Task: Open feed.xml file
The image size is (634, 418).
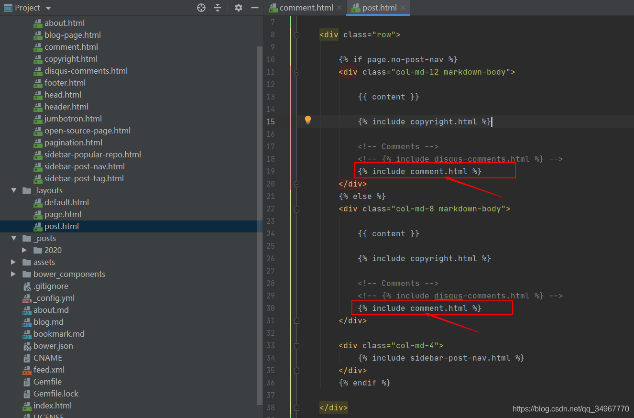Action: pyautogui.click(x=49, y=370)
